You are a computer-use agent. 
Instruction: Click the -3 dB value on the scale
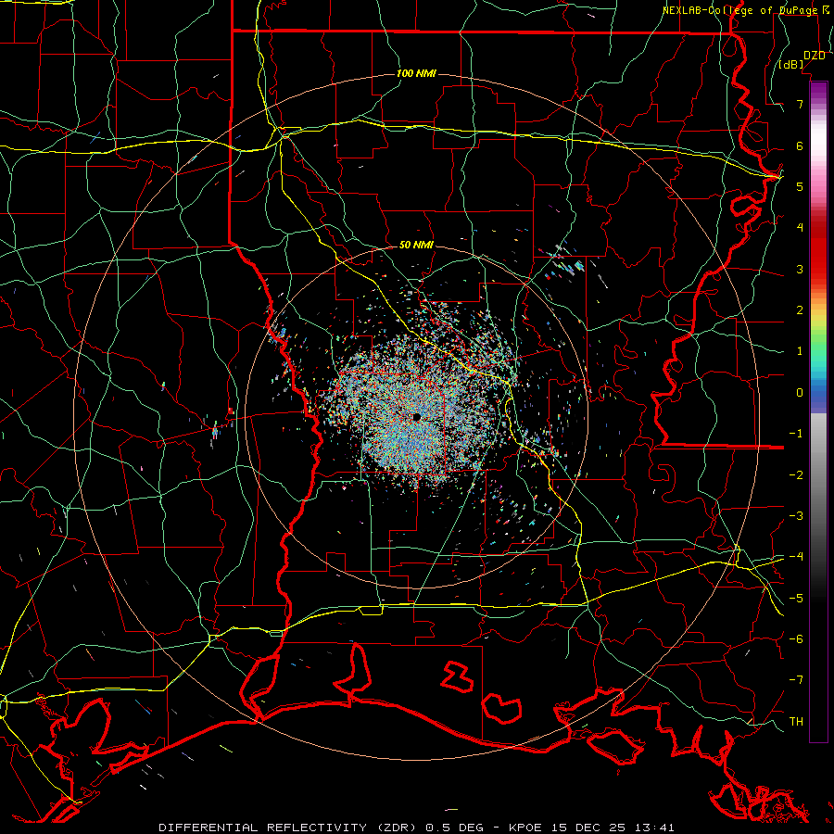(x=796, y=516)
